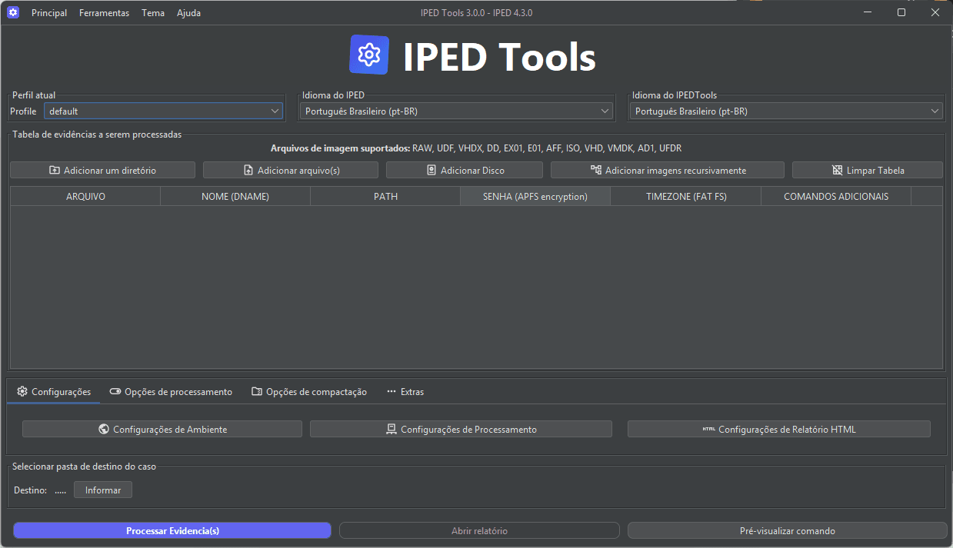Click the Limpar Tabela clear-table icon
The image size is (953, 548).
coord(838,170)
